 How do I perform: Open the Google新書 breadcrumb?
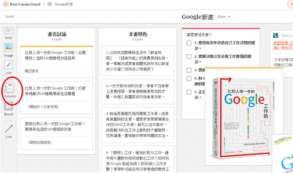(x=63, y=4)
